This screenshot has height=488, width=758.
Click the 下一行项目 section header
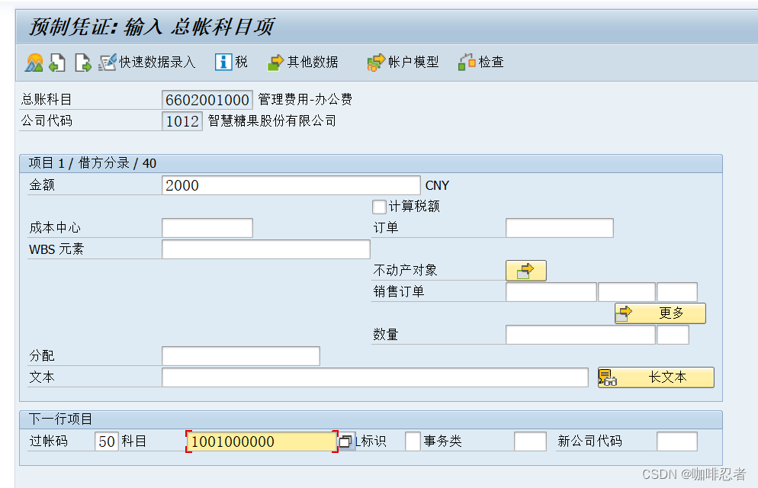point(60,419)
